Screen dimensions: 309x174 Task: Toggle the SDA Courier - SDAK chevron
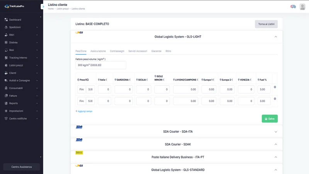[x=276, y=144]
